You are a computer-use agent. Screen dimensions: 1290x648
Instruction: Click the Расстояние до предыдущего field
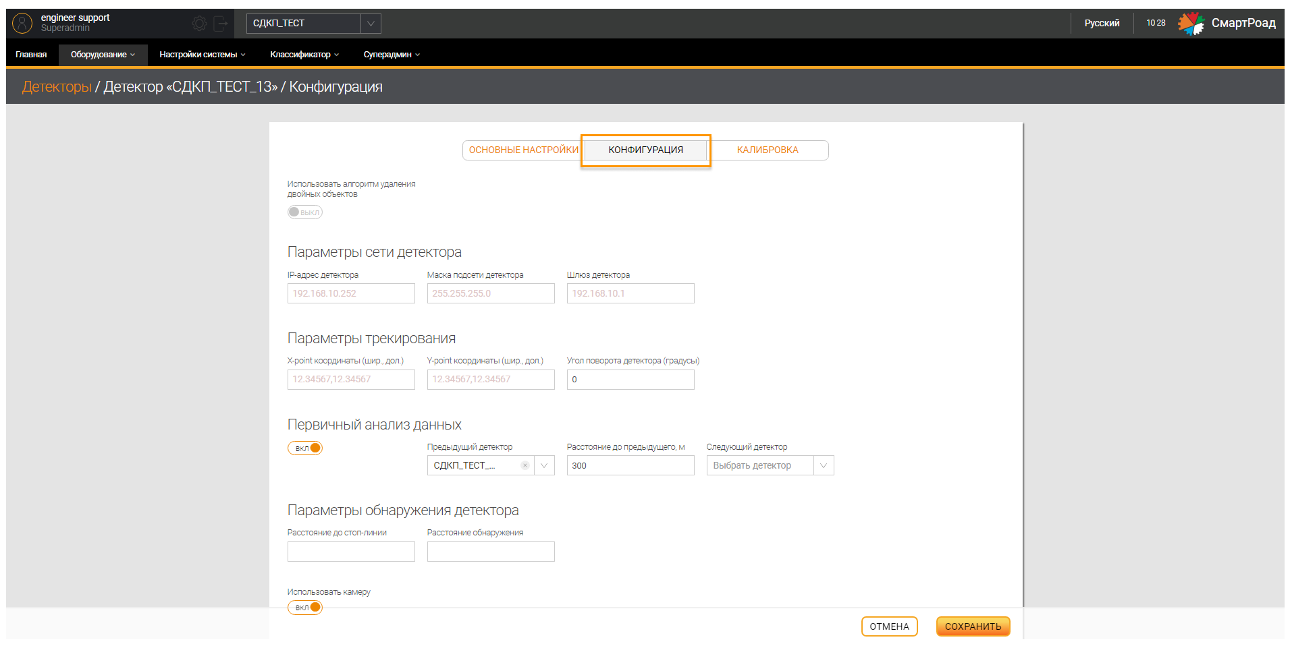[630, 465]
